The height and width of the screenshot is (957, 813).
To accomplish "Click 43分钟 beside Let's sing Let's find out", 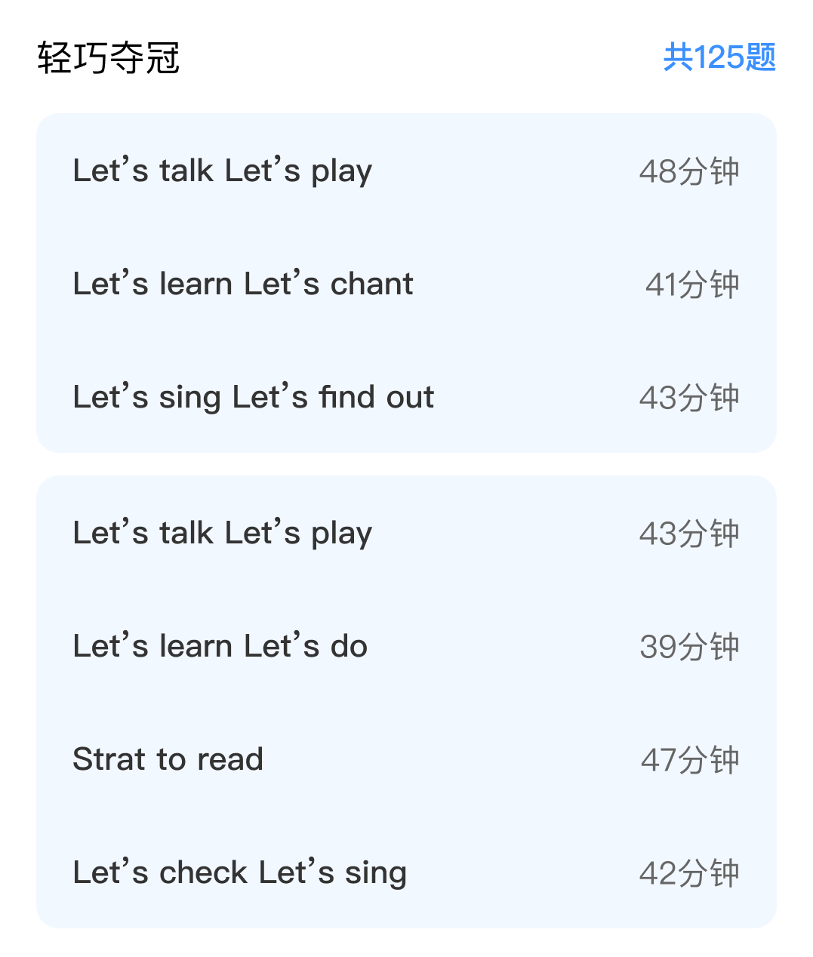I will 688,398.
